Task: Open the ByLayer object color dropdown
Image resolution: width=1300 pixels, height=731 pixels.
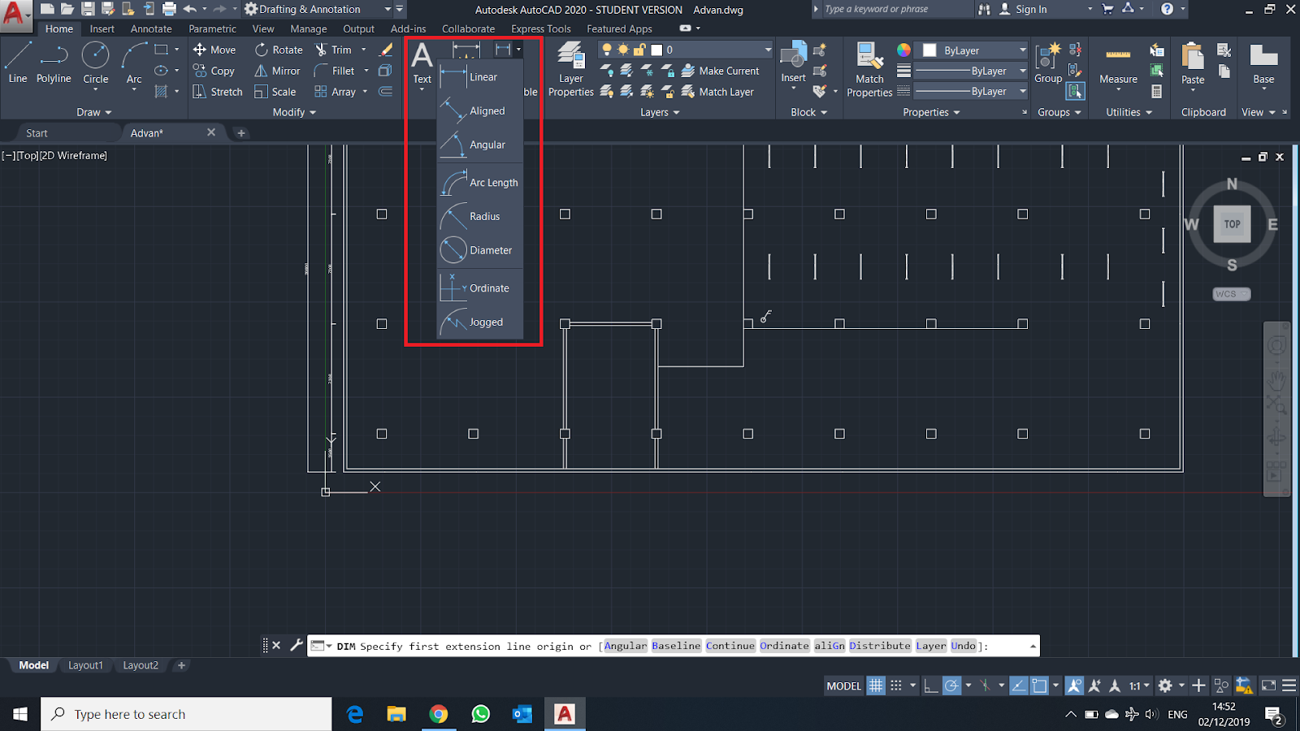Action: pos(1022,50)
